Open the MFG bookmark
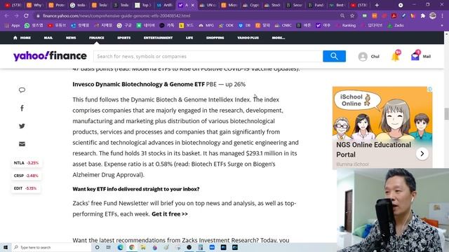Screen dimensions: 449x252 click(206, 25)
